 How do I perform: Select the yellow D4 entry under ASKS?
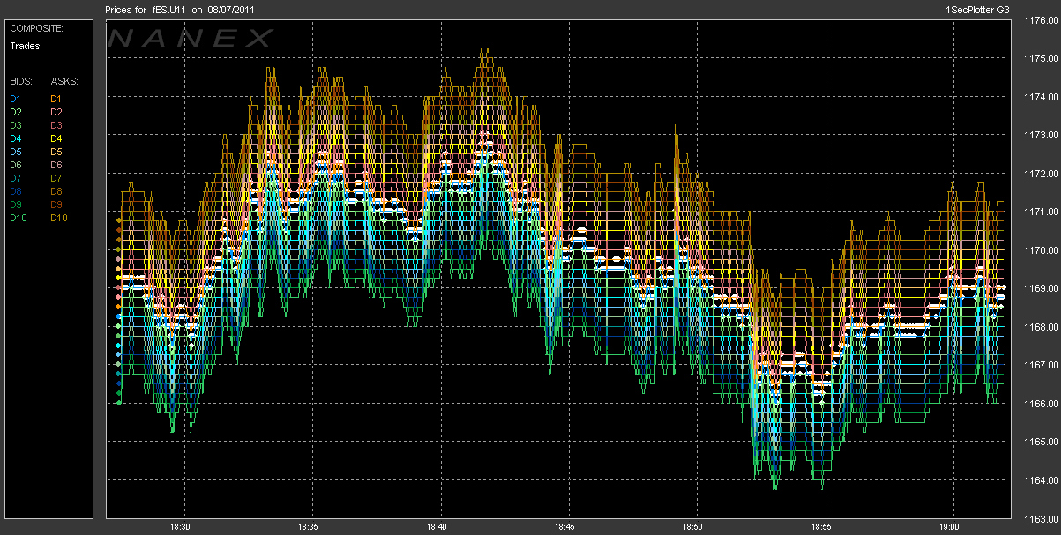click(56, 138)
